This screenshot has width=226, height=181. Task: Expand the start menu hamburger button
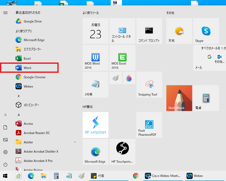pos(5,13)
